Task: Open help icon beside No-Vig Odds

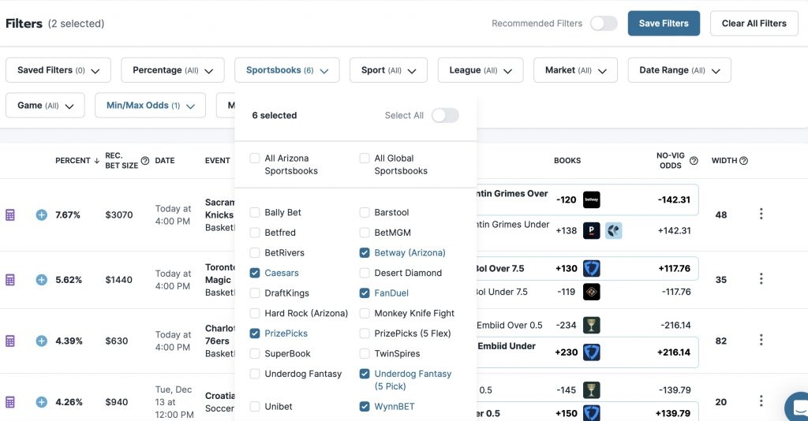Action: point(694,161)
